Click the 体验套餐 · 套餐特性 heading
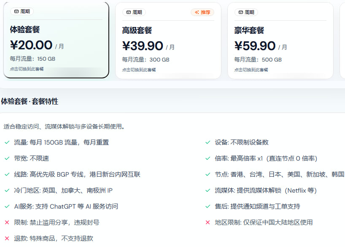The height and width of the screenshot is (247, 345). (30, 101)
